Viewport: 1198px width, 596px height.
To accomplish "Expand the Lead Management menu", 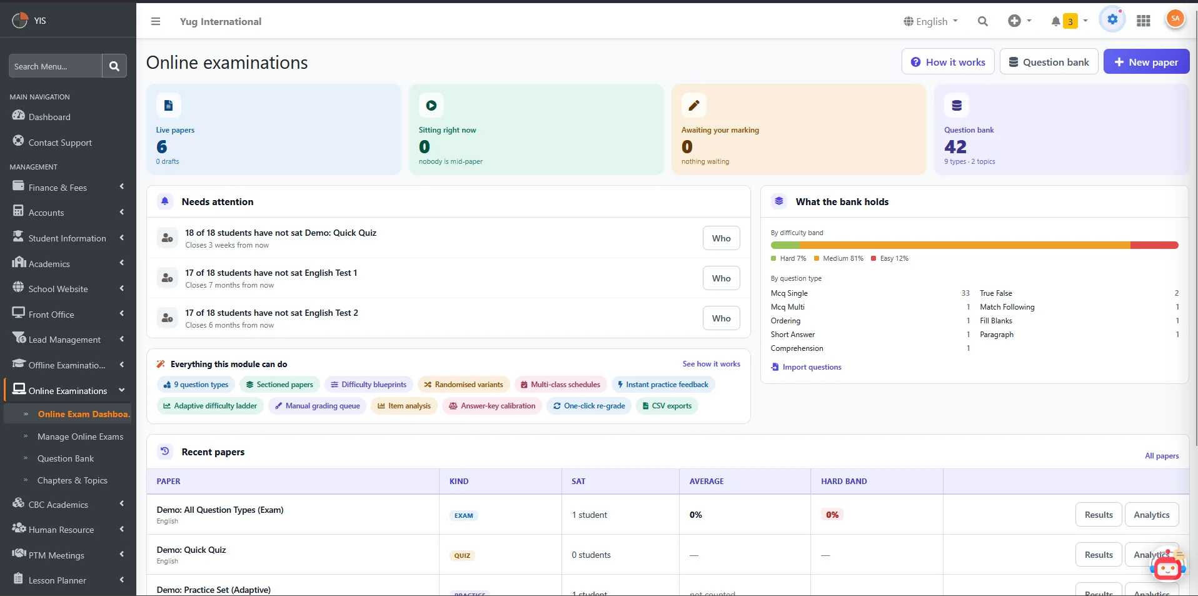I will 68,339.
